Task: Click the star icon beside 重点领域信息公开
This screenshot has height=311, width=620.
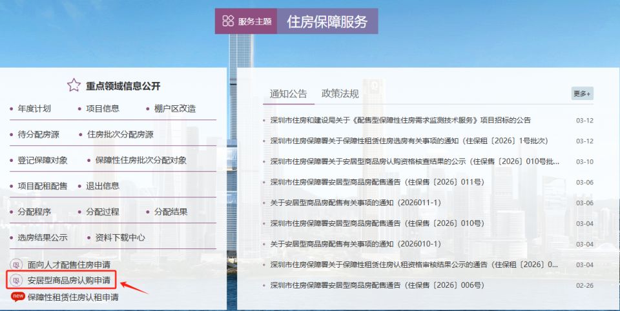Action: point(74,85)
